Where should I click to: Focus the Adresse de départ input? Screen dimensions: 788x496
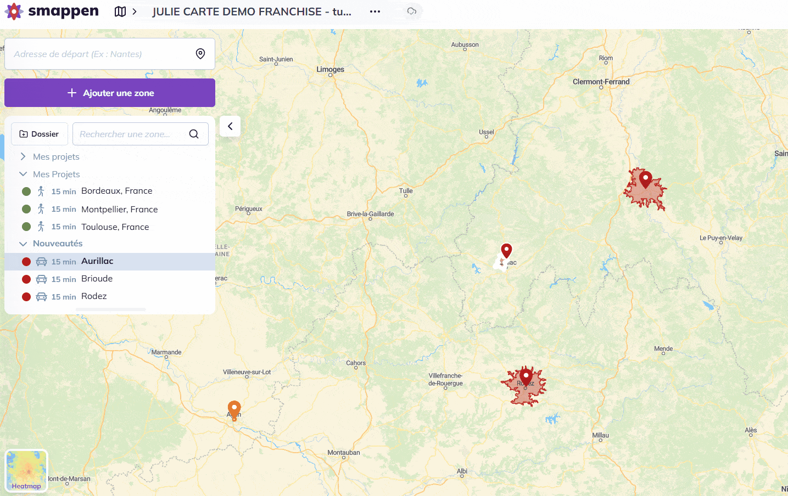(99, 54)
